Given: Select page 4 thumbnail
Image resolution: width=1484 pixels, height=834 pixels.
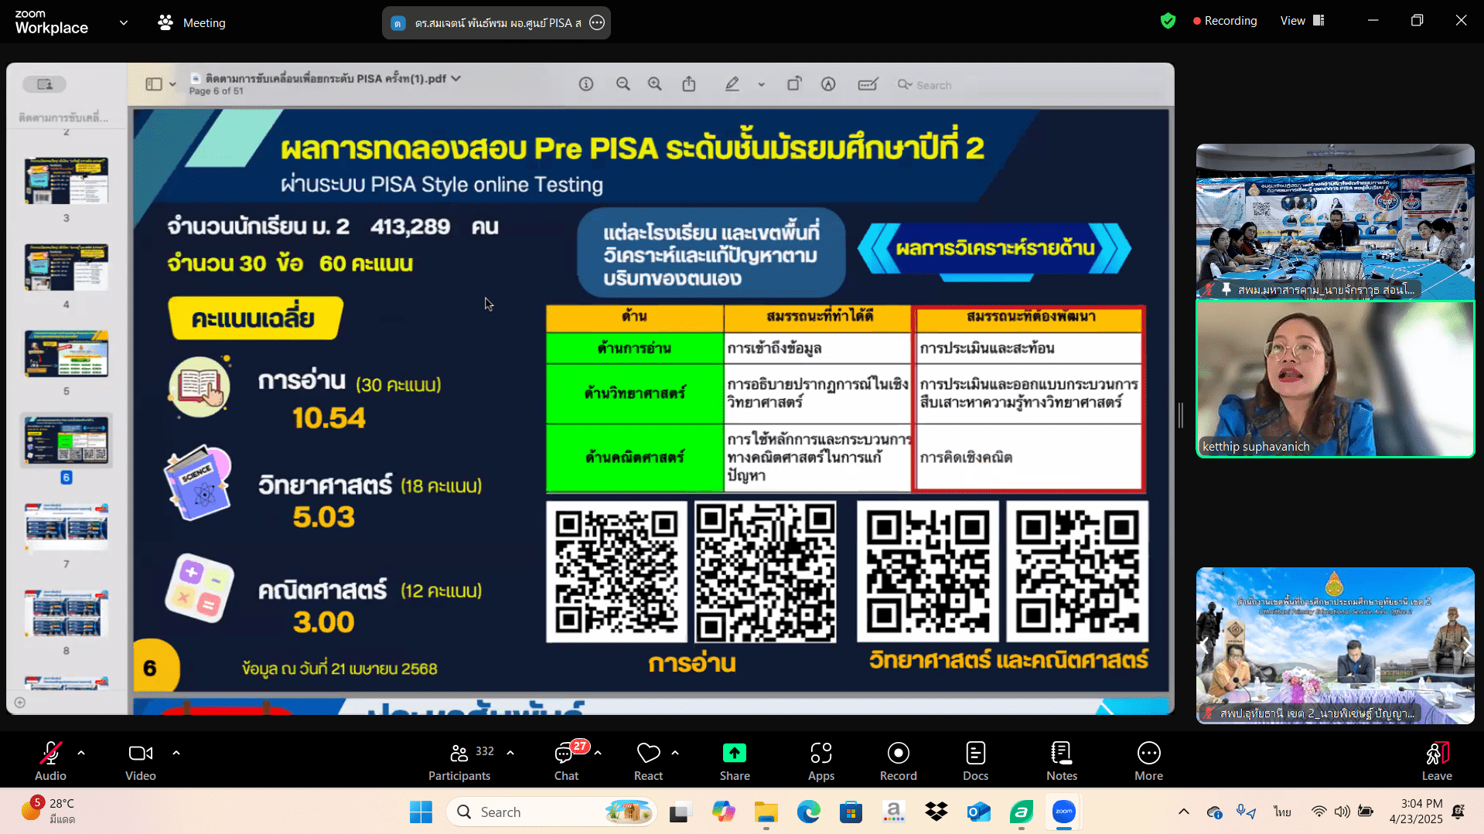Looking at the screenshot, I should 67,267.
